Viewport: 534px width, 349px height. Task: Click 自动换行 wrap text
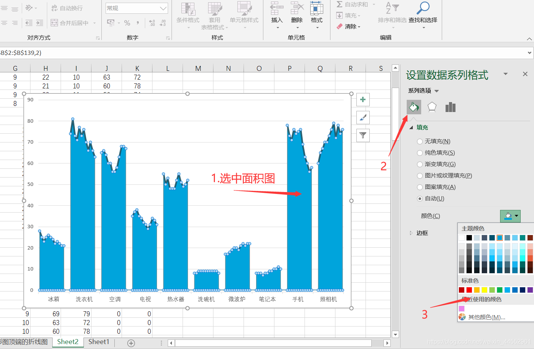[67, 8]
